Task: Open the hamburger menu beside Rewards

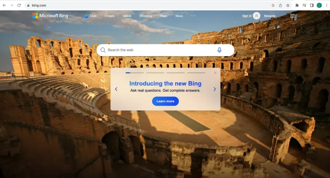Action: click(x=292, y=16)
